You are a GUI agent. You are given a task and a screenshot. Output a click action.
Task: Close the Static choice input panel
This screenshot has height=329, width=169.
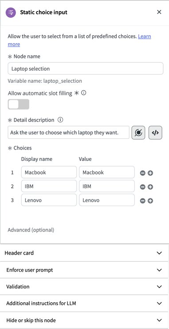coord(159,12)
